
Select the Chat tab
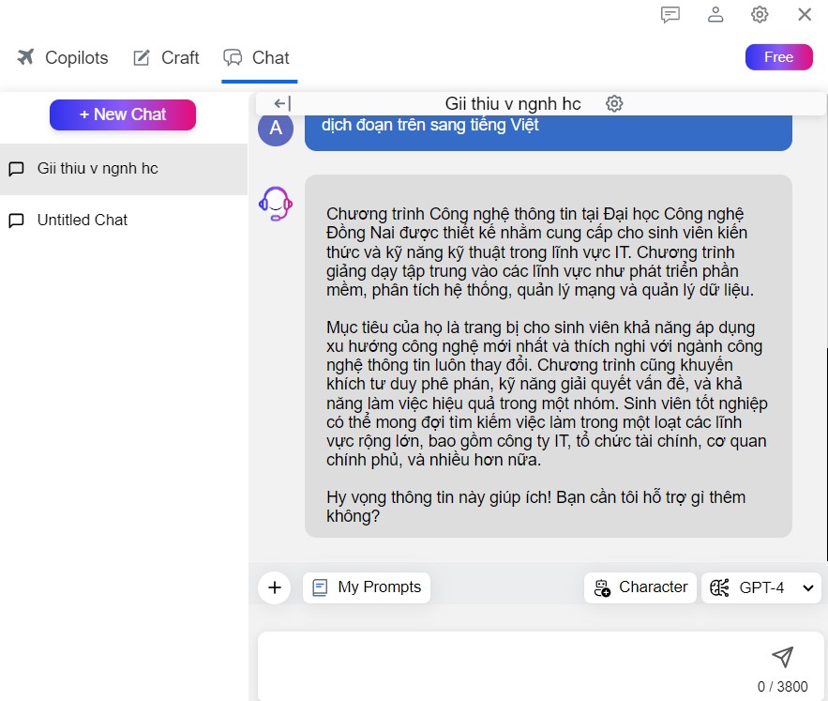[x=257, y=58]
